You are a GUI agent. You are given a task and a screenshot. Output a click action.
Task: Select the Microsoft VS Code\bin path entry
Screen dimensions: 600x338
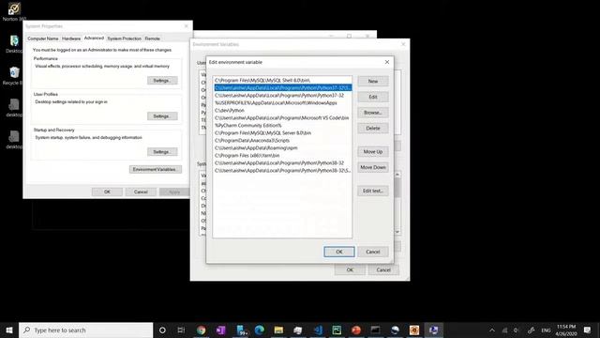(x=282, y=118)
